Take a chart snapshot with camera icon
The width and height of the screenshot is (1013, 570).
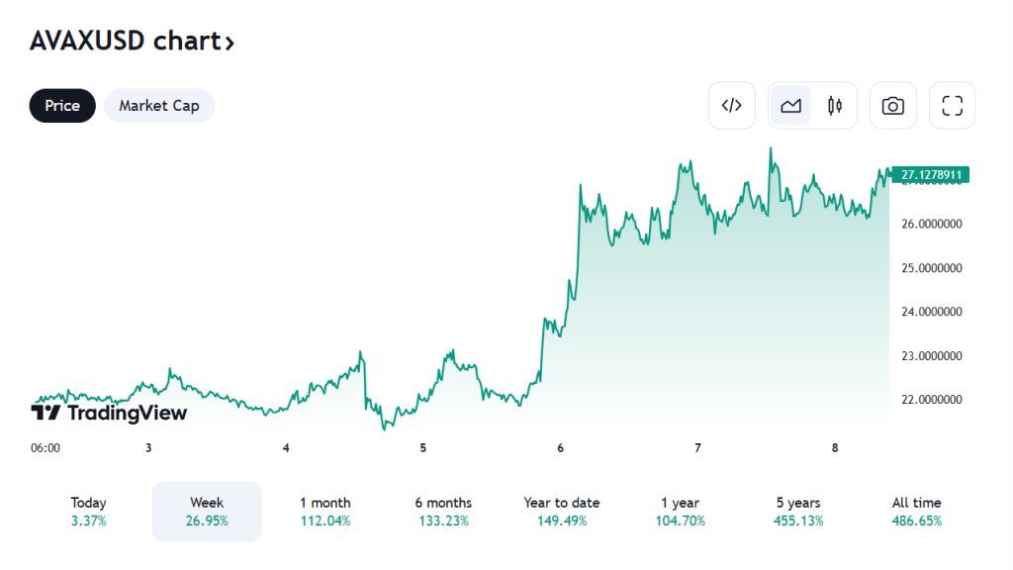[893, 106]
